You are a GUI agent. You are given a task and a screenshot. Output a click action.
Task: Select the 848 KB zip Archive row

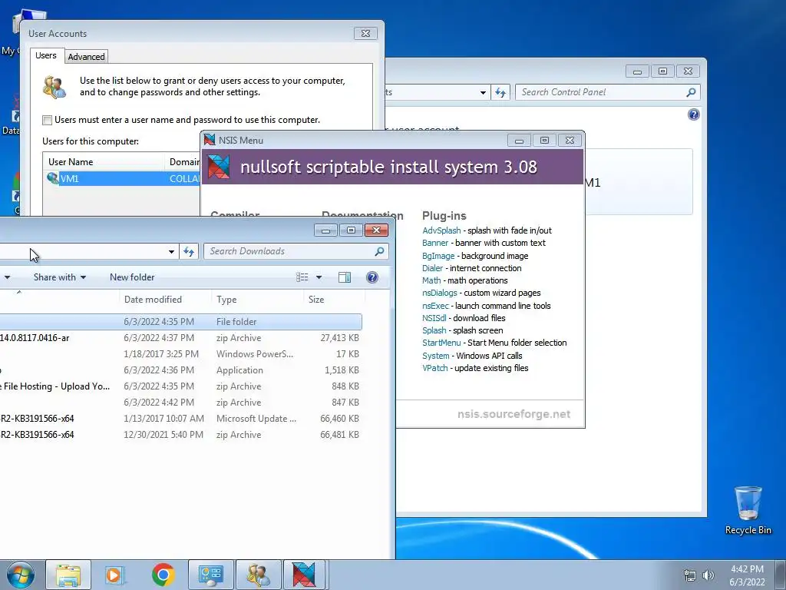[x=180, y=386]
